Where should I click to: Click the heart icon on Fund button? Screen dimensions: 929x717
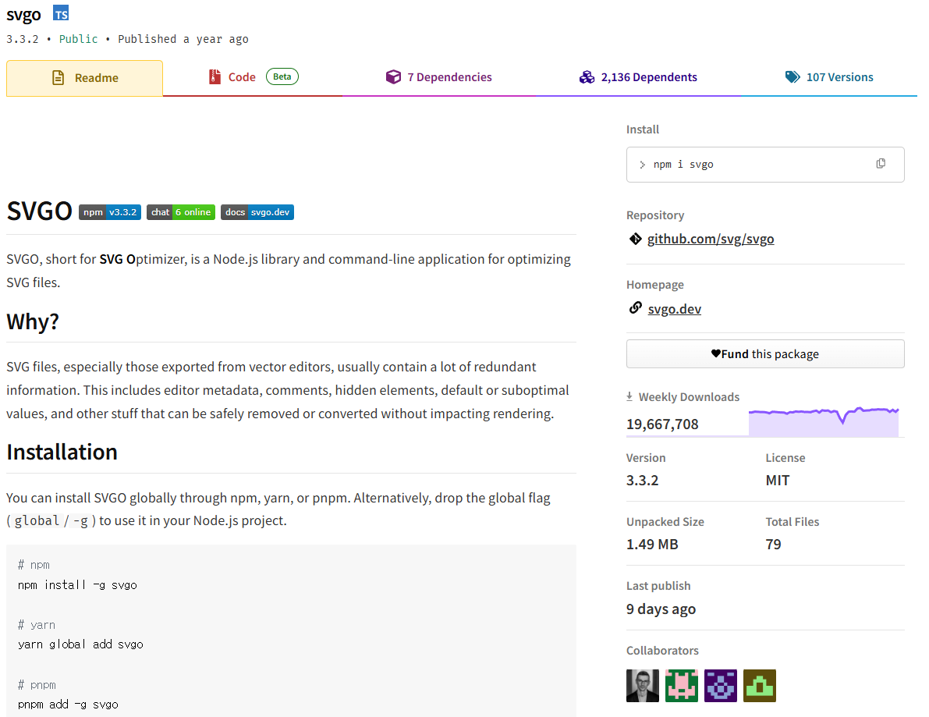tap(716, 353)
